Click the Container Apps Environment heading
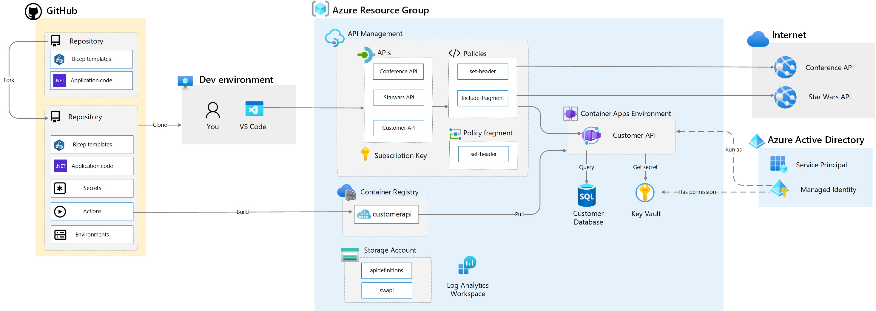 (625, 114)
